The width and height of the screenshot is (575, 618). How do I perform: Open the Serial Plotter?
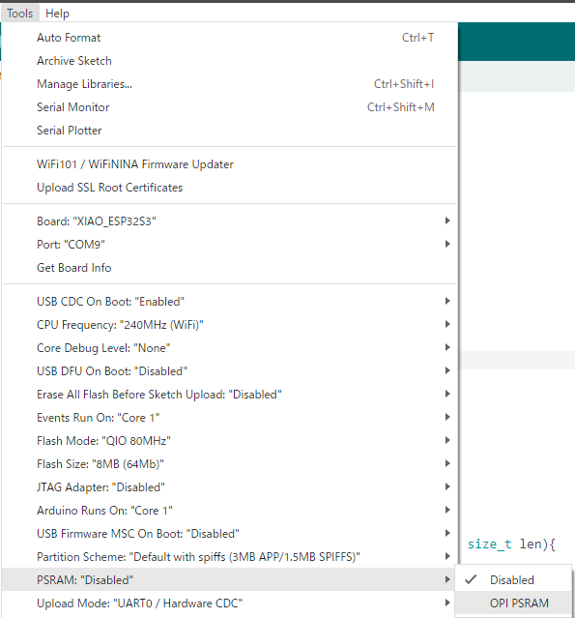230,131
